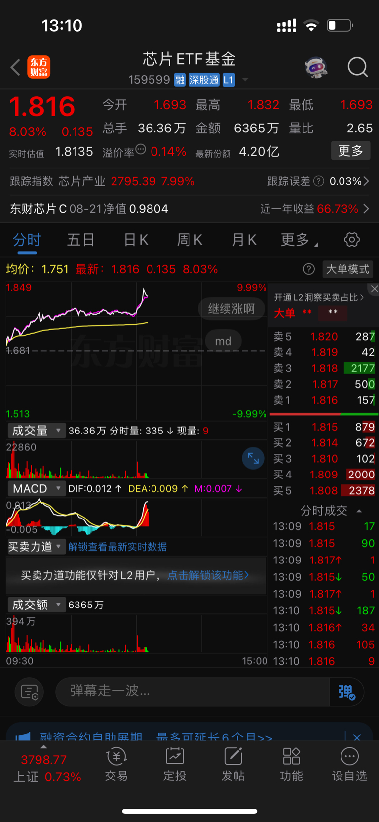Switch to the 月K tab
379x822 pixels.
244,240
